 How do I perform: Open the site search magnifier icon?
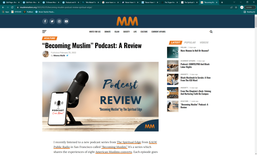(211, 32)
